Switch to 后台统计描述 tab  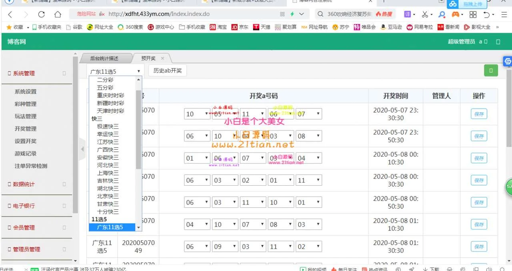click(x=104, y=58)
